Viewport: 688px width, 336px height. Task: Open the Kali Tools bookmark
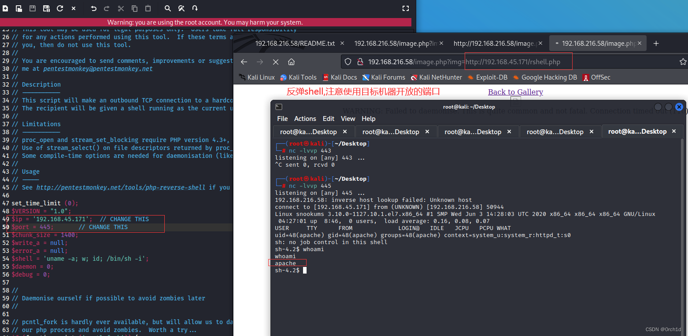(x=299, y=77)
